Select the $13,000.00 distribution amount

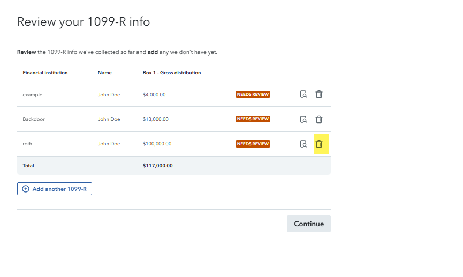coord(155,119)
